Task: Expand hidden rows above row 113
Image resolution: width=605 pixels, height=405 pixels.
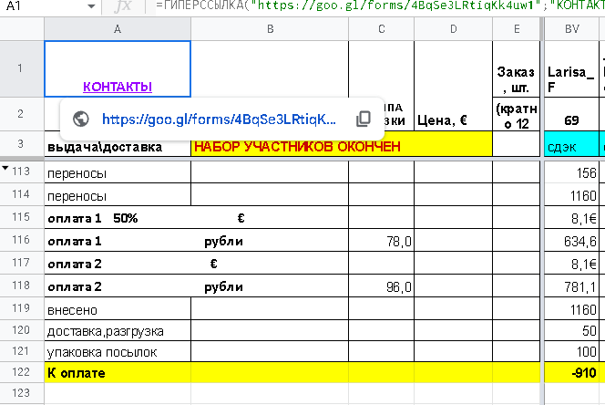Action: 5,170
